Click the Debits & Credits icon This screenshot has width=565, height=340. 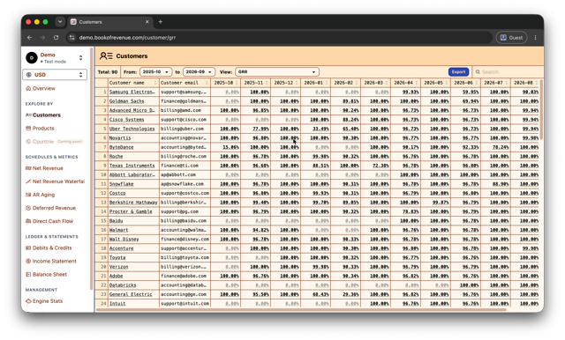coord(28,248)
